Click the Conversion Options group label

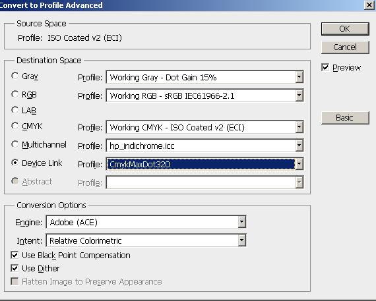click(51, 205)
